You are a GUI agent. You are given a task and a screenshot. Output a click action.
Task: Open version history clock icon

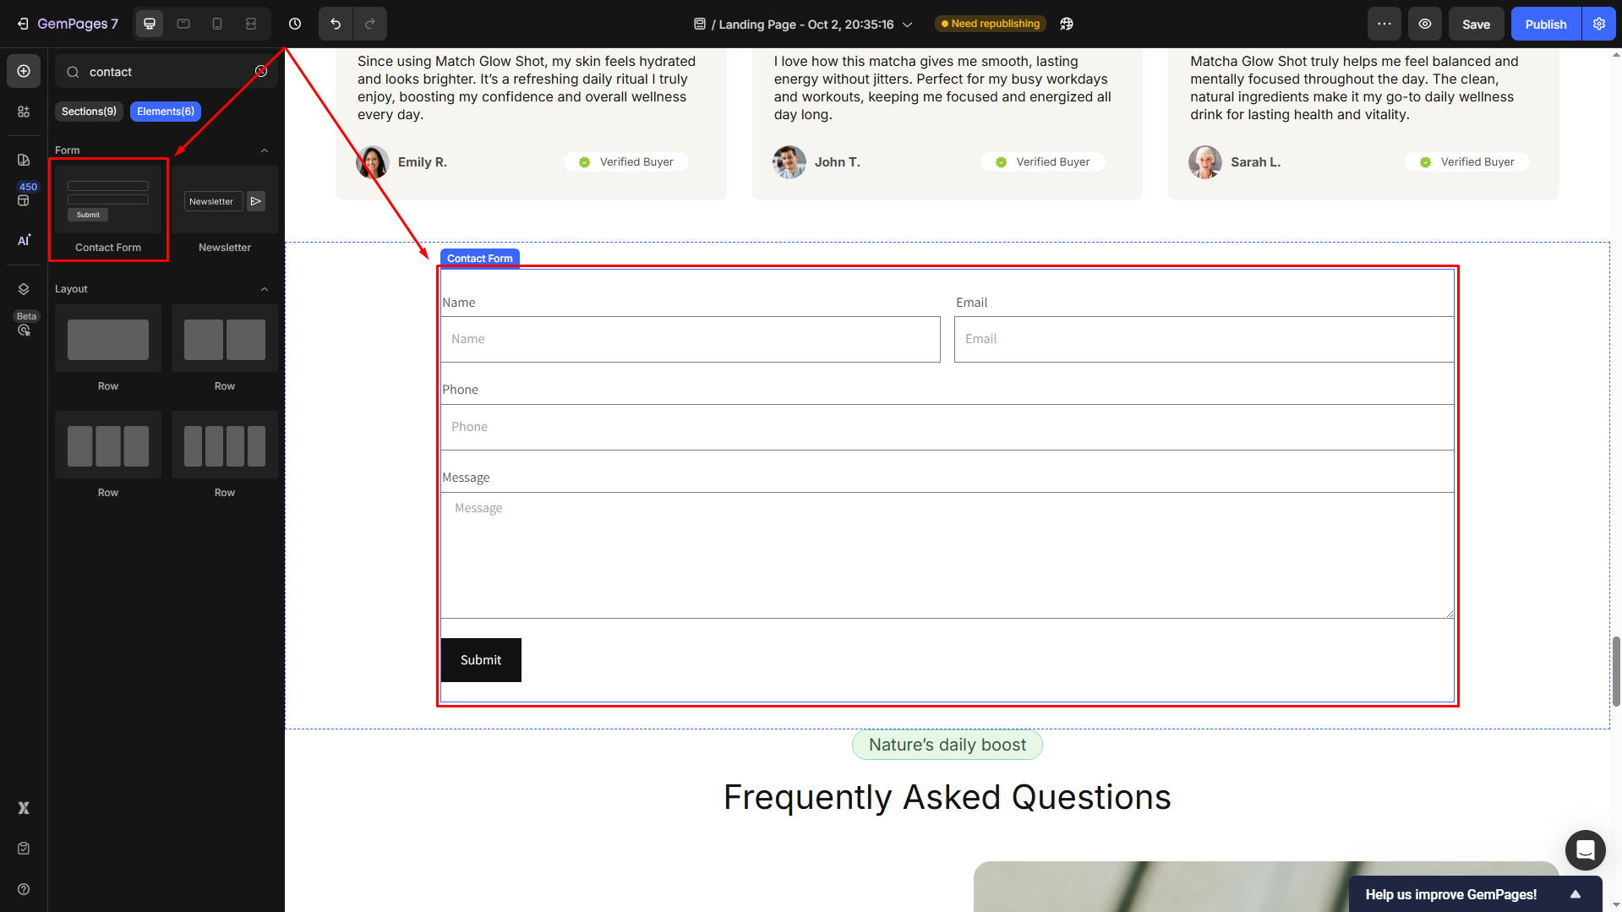coord(295,24)
